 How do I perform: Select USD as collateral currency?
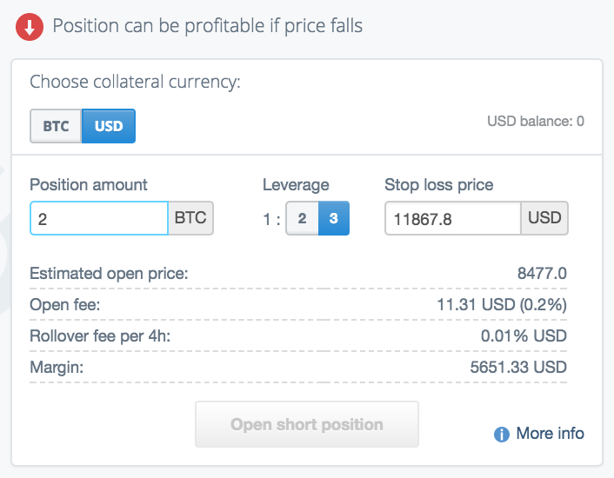(x=109, y=126)
